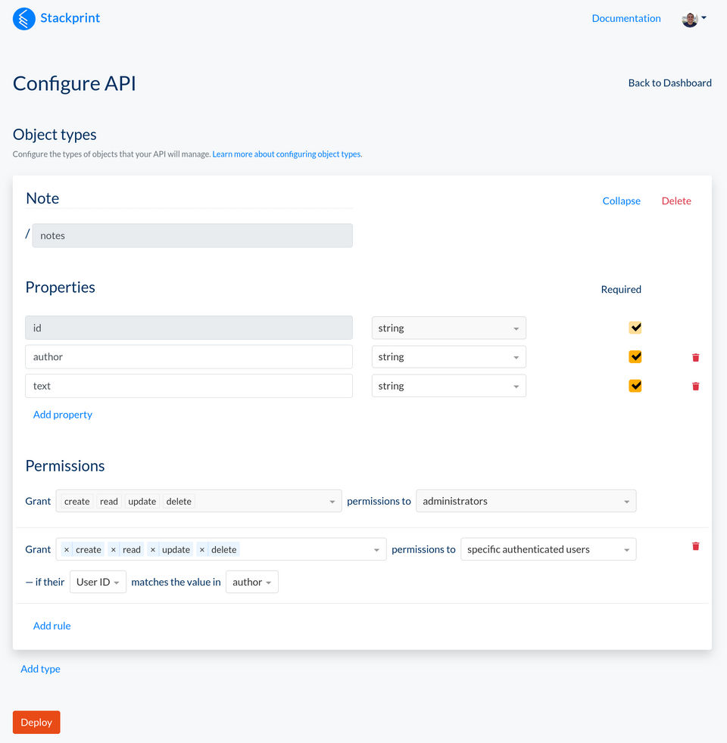Open the specific authenticated users dropdown
727x743 pixels.
click(548, 549)
